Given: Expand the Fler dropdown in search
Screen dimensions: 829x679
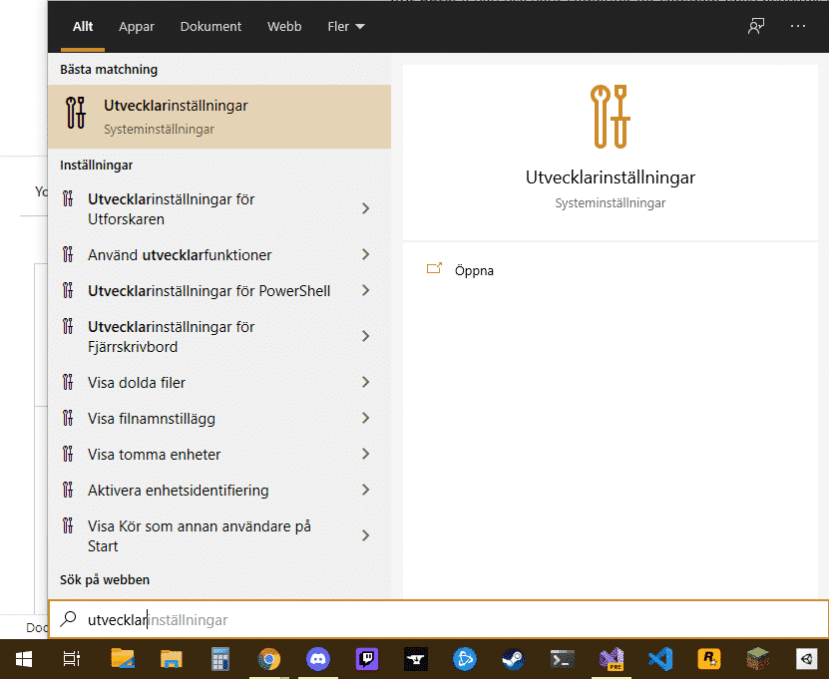Looking at the screenshot, I should pyautogui.click(x=346, y=26).
